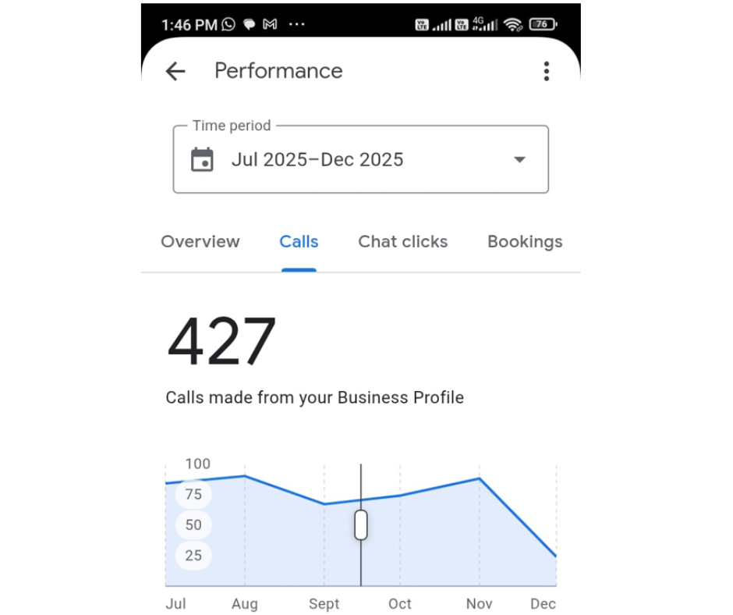Tap the Oct label on the chart axis

400,604
